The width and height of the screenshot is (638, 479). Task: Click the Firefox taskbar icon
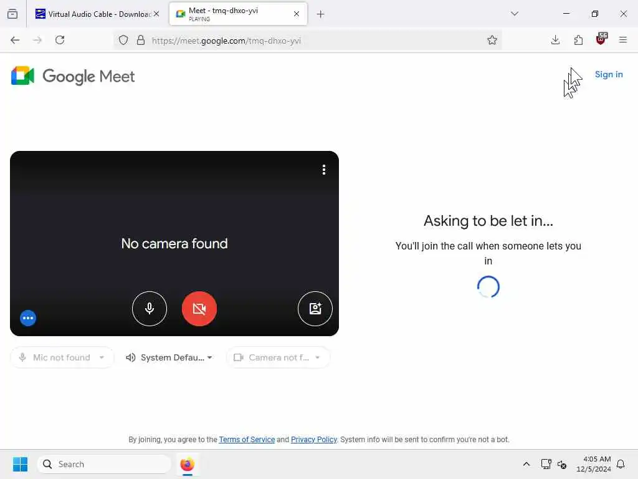point(187,464)
